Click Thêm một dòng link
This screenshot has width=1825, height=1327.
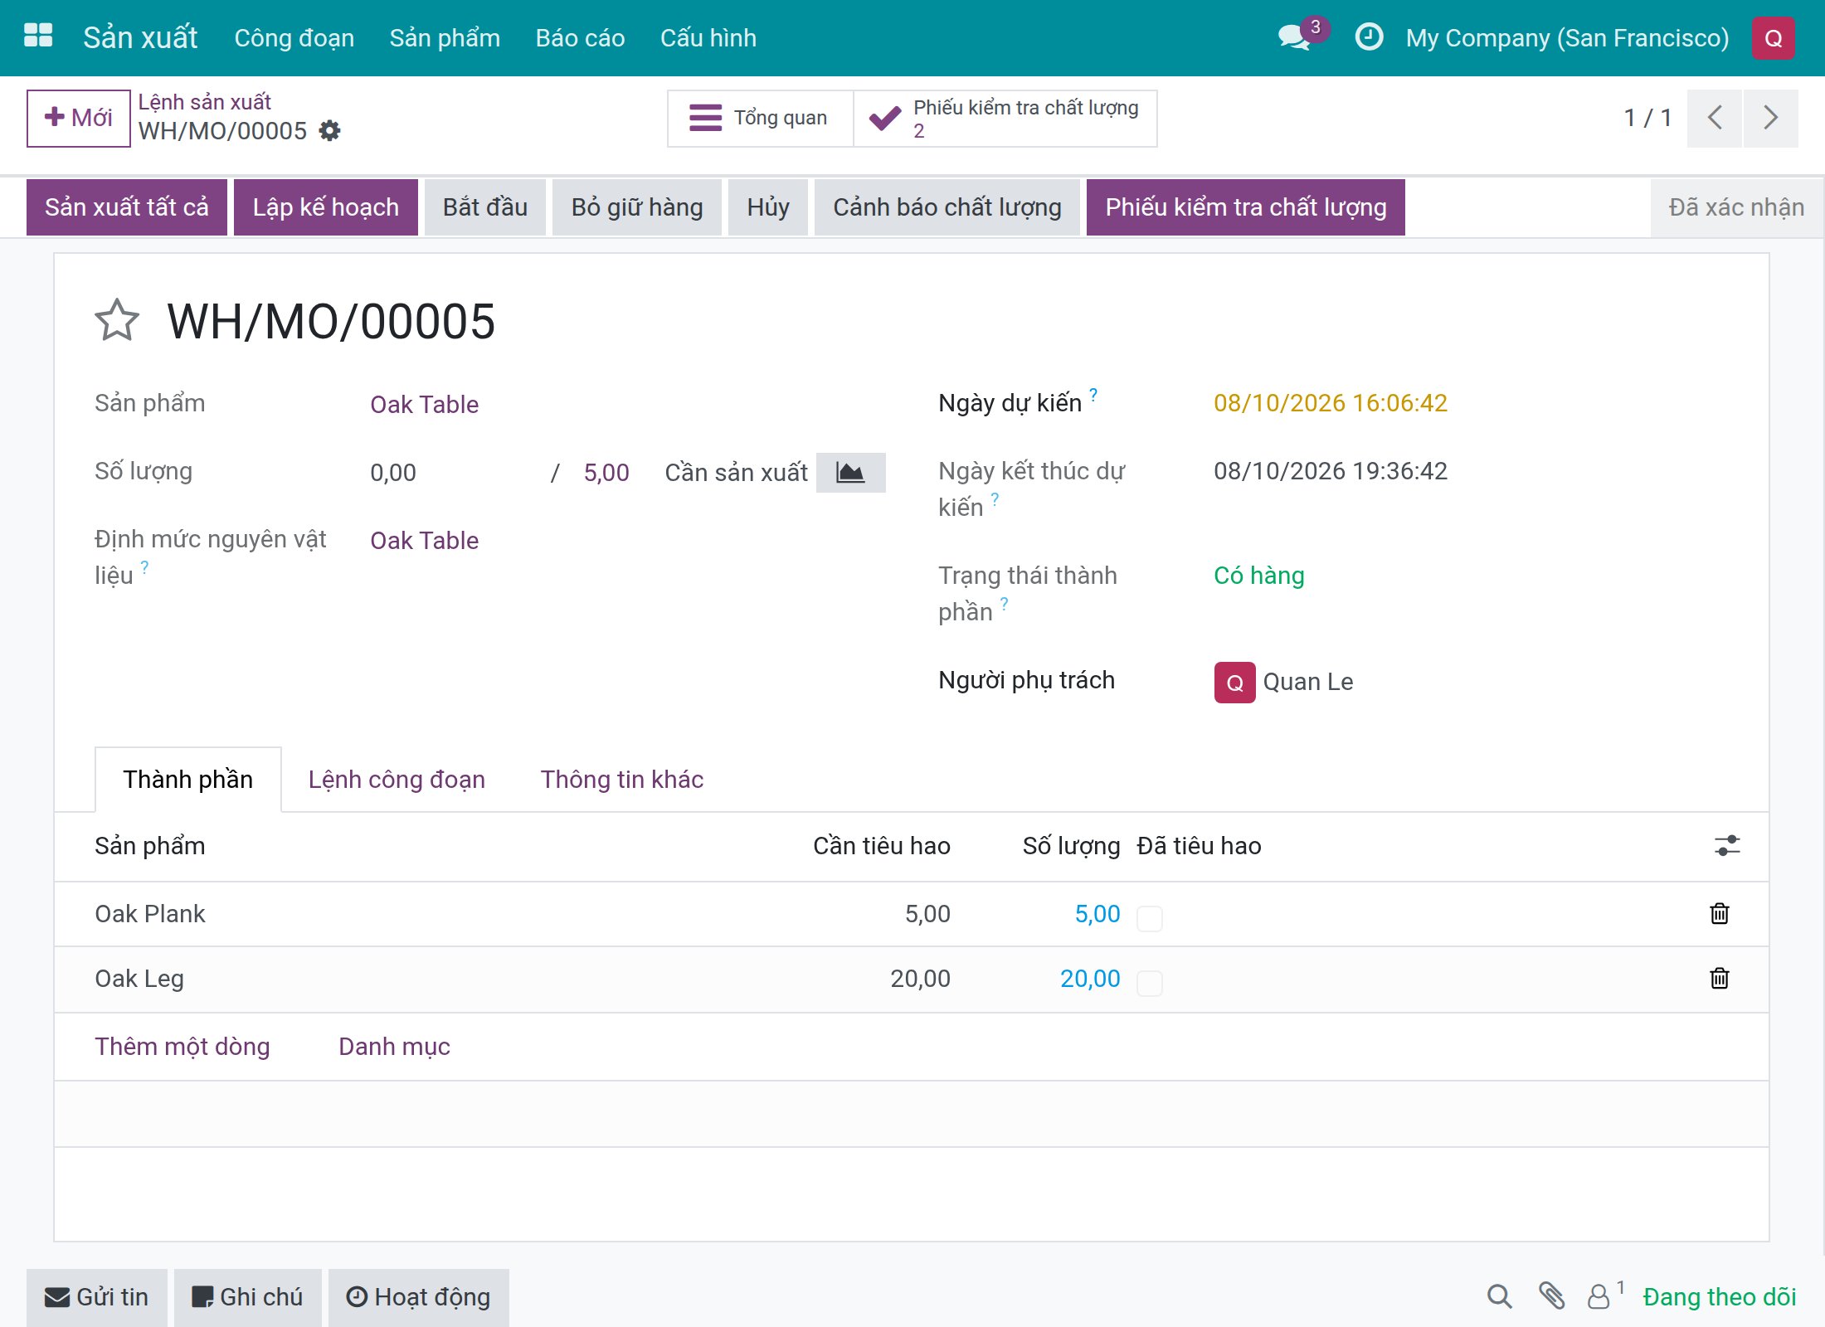182,1046
